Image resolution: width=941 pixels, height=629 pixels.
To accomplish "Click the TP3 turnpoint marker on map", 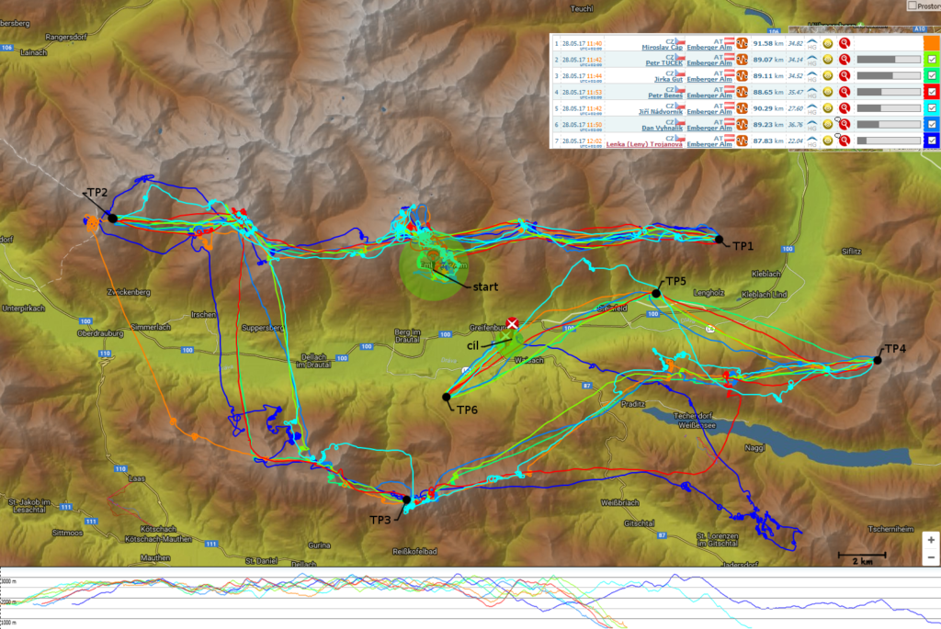I will 406,500.
